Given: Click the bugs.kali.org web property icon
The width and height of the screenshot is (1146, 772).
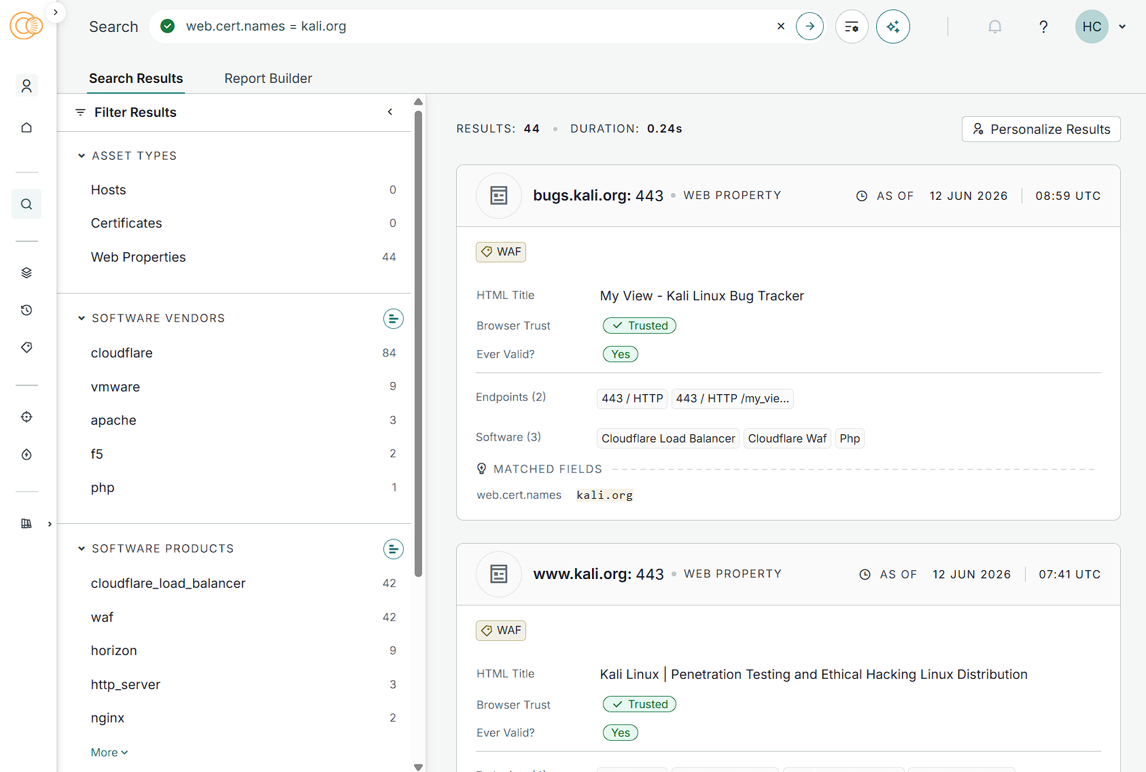Looking at the screenshot, I should pyautogui.click(x=499, y=196).
